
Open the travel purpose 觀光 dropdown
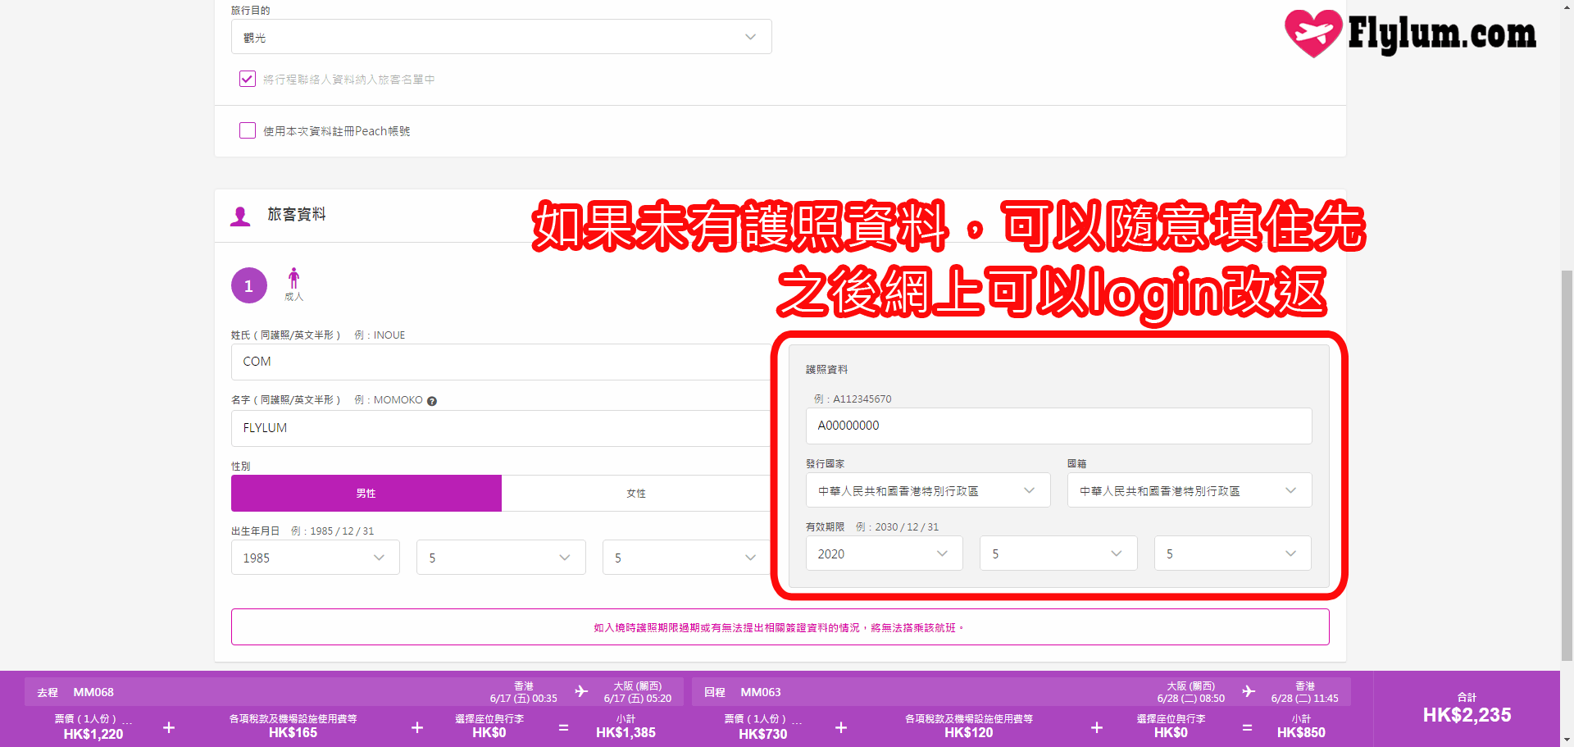tap(501, 37)
